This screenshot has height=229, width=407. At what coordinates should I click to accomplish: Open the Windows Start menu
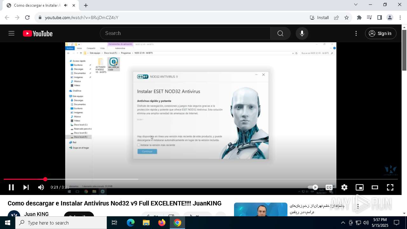(8, 223)
